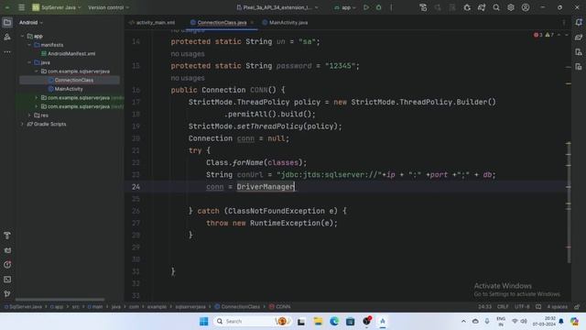Debug the app with bug icon
Screen dimensions: 586x330
tap(378, 7)
